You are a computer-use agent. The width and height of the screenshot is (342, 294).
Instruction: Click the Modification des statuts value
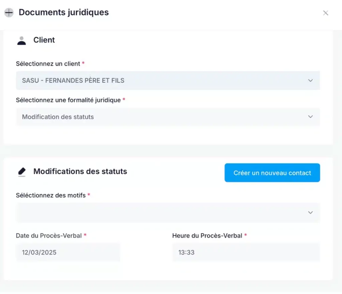click(x=58, y=117)
